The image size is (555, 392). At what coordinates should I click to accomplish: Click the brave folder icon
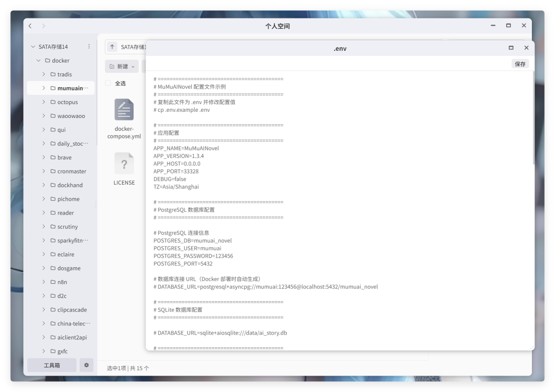click(x=53, y=158)
